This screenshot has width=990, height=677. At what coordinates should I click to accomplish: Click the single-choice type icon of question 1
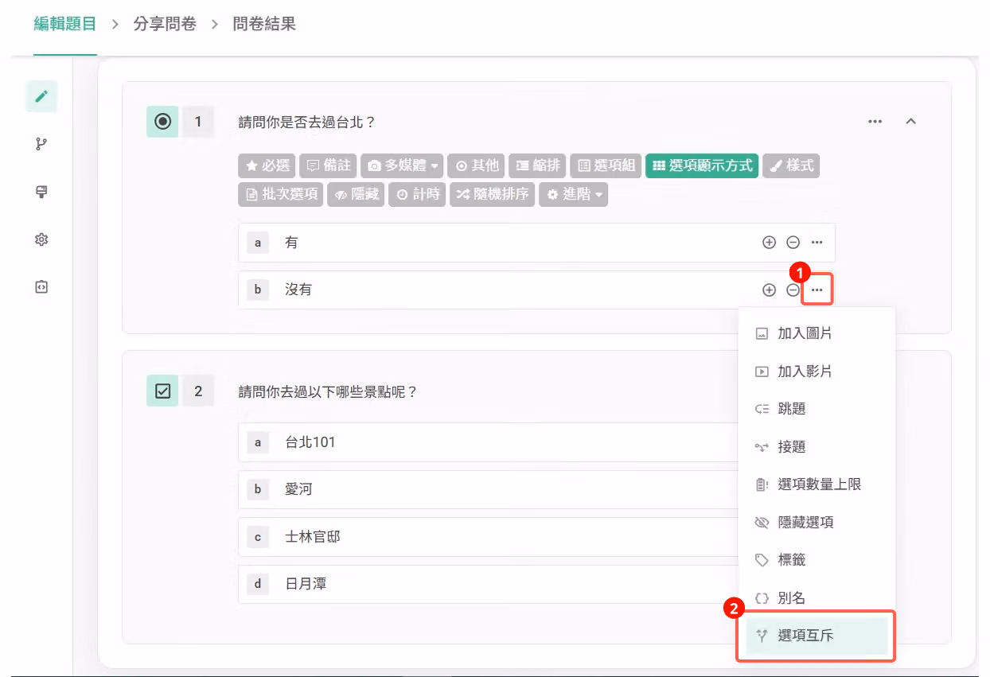point(162,122)
